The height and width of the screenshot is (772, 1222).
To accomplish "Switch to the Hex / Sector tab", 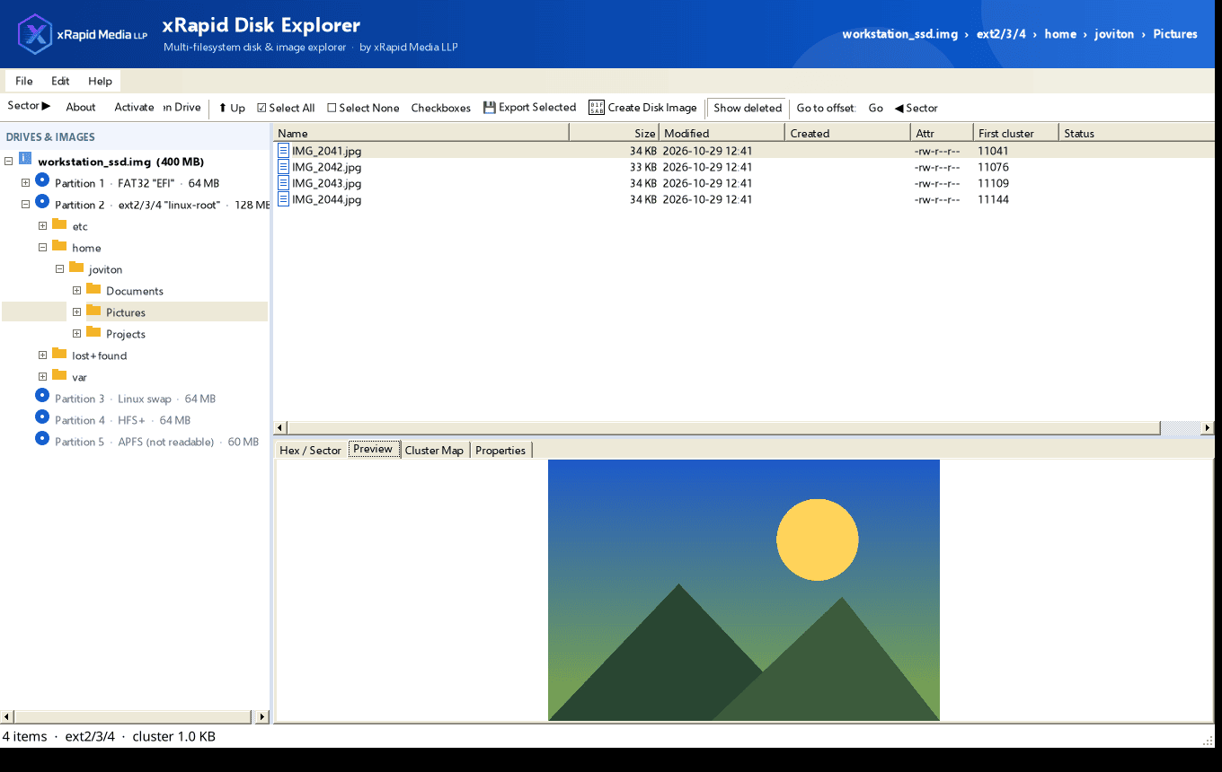I will [311, 450].
